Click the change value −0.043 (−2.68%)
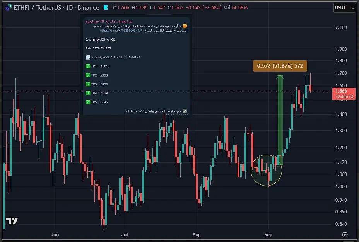The height and width of the screenshot is (242, 359). coord(203,8)
